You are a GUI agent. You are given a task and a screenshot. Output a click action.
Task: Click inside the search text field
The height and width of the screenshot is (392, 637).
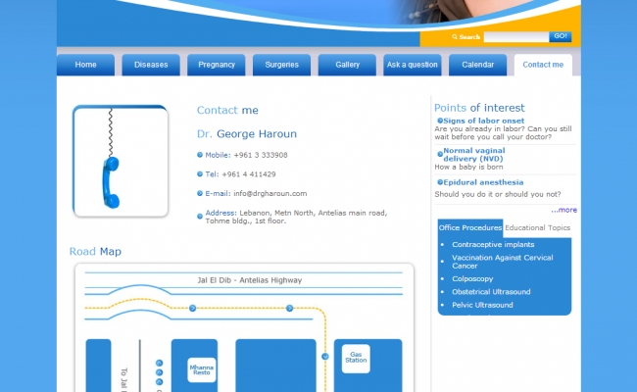[515, 36]
